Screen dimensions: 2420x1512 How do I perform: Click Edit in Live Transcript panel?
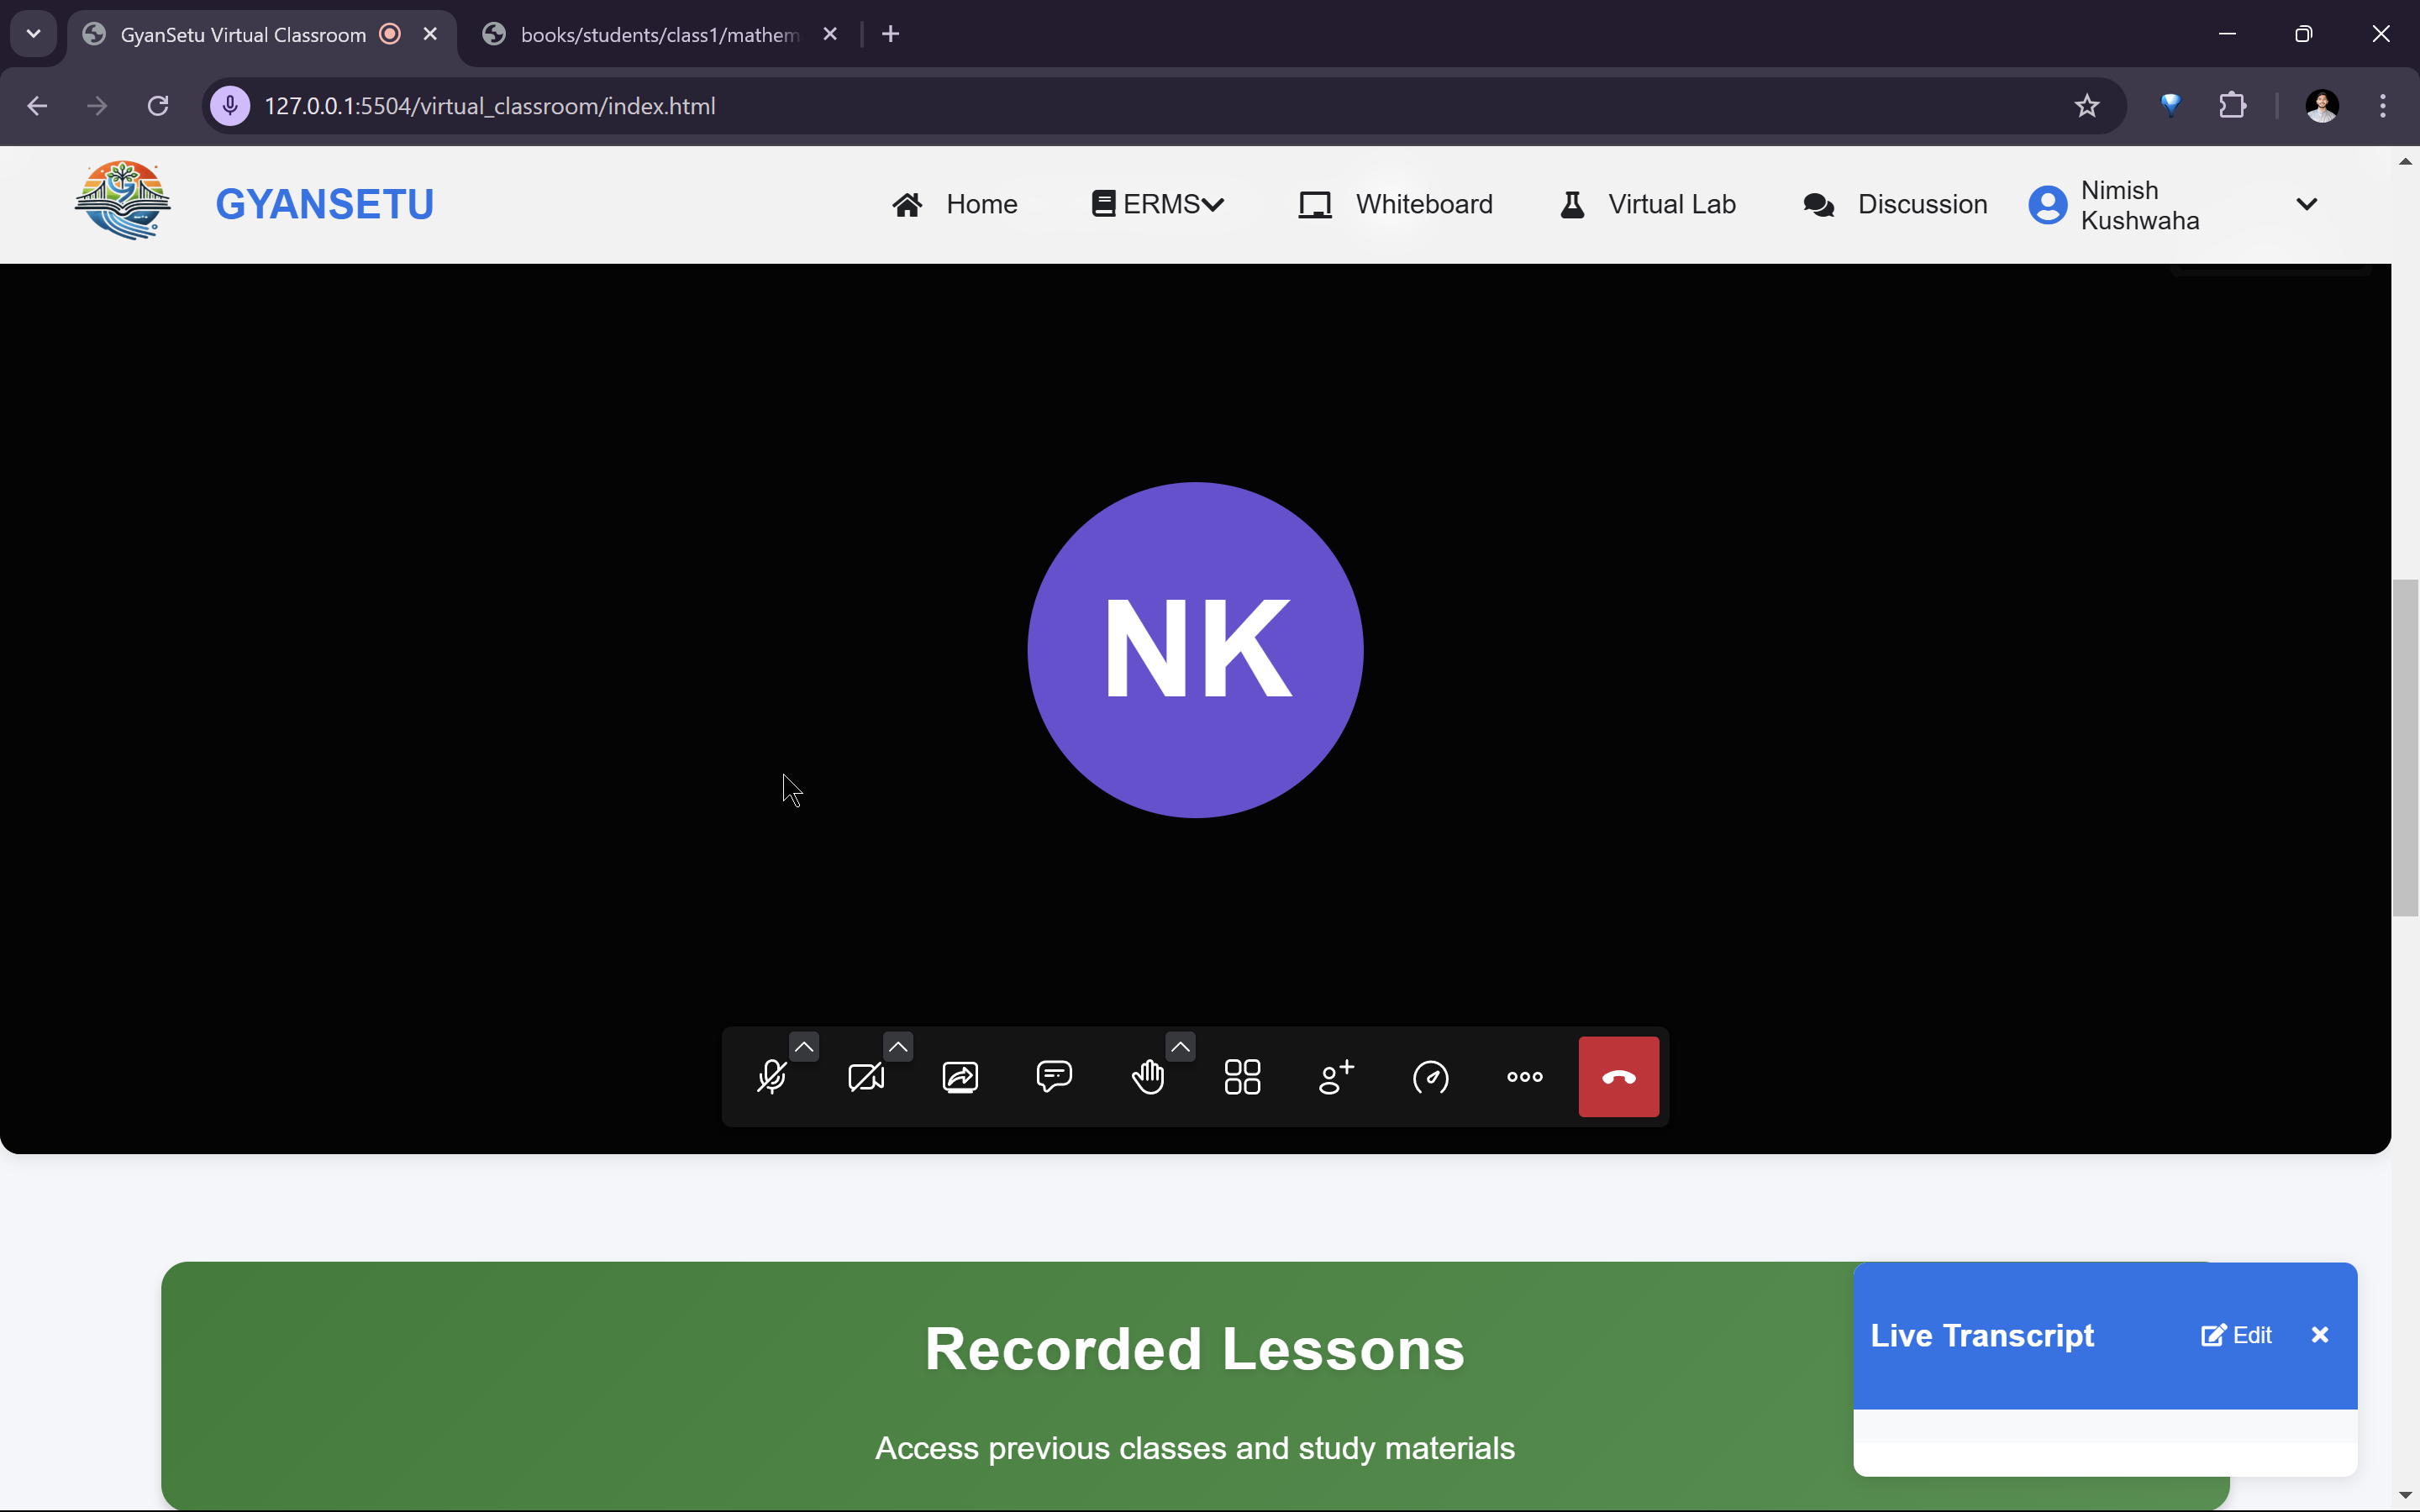pyautogui.click(x=2236, y=1335)
